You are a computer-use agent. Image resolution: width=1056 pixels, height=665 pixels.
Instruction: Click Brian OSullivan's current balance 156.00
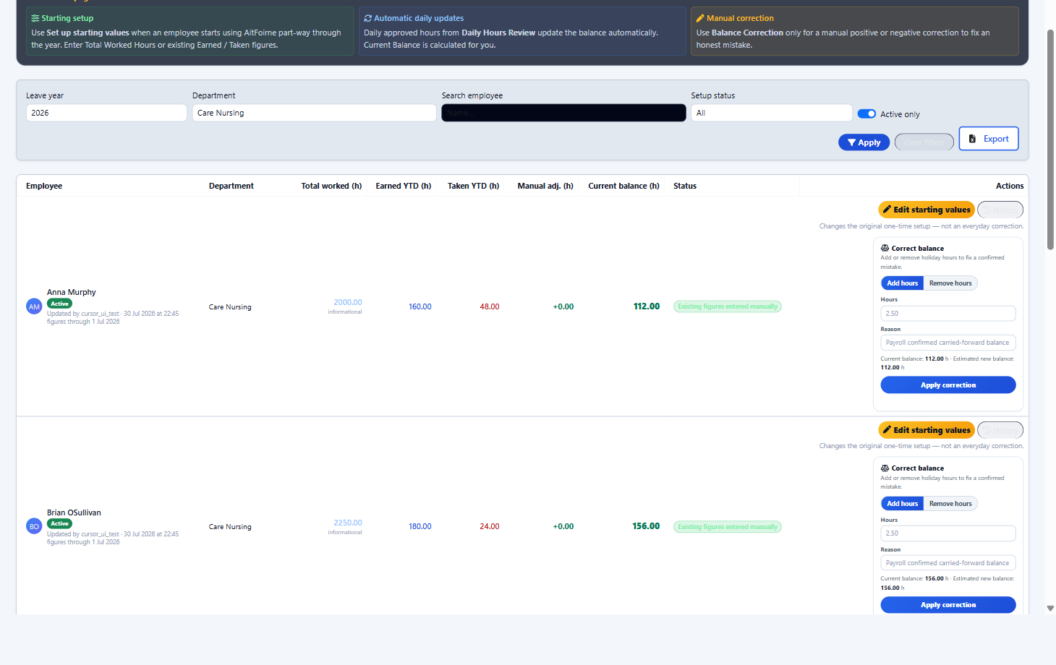coord(646,526)
